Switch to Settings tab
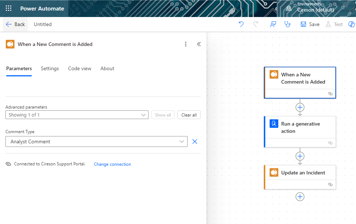Image resolution: width=356 pixels, height=224 pixels. [x=50, y=68]
